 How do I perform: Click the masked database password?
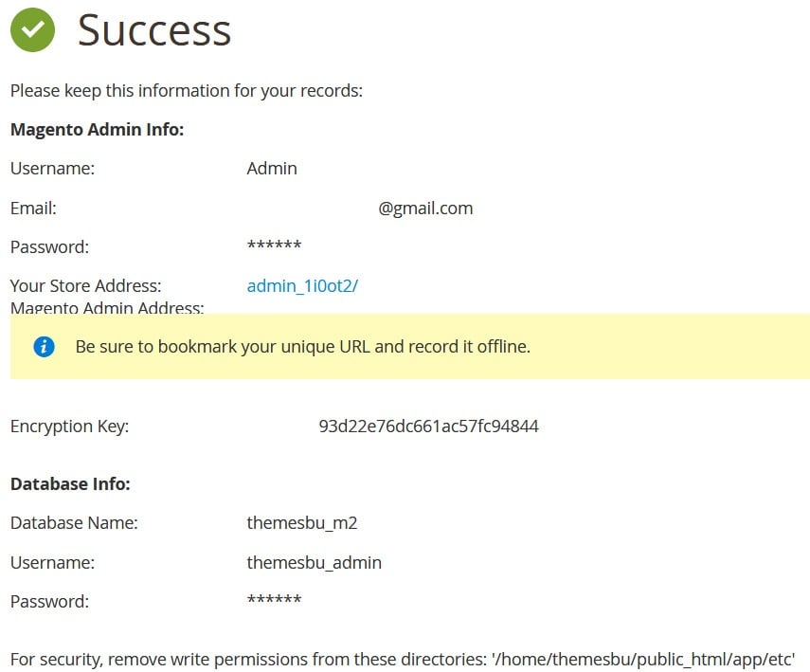click(274, 602)
